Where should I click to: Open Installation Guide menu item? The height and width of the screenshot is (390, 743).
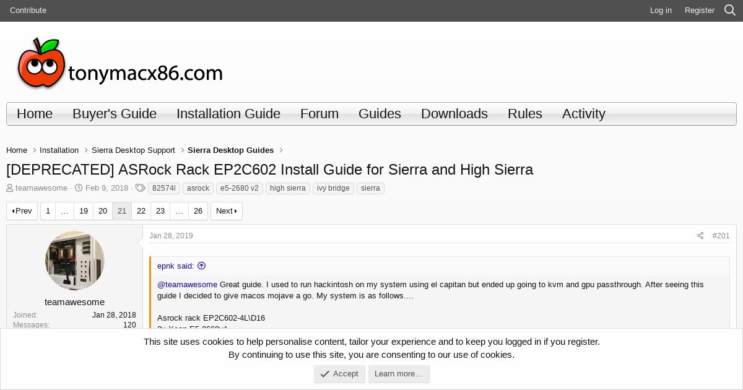click(x=228, y=114)
